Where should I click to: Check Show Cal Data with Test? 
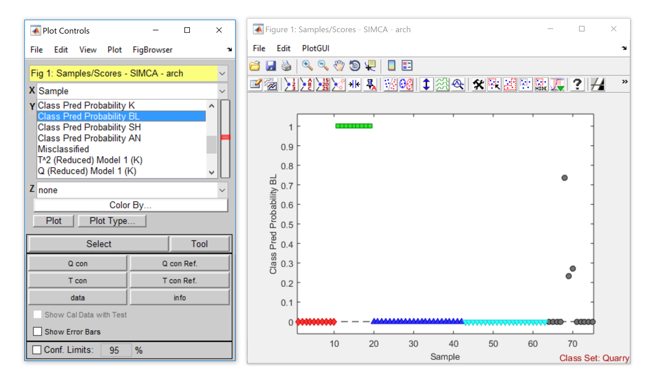point(37,315)
